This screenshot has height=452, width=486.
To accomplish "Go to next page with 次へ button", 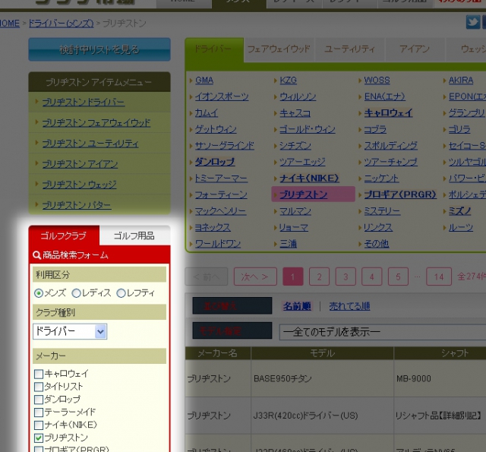I will 255,277.
